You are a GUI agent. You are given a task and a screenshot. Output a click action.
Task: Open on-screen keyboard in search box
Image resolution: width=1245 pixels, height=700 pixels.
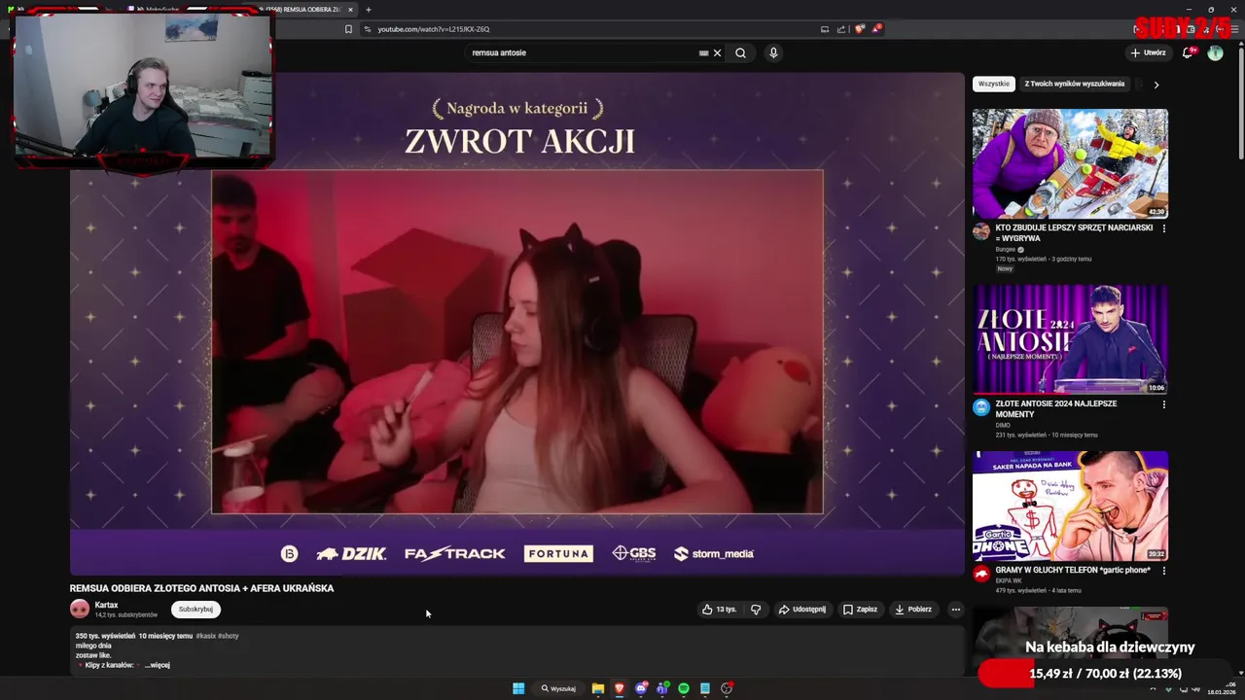point(703,53)
